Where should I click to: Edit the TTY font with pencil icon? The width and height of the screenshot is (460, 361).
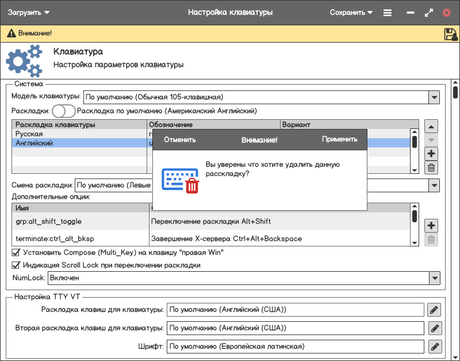[434, 347]
